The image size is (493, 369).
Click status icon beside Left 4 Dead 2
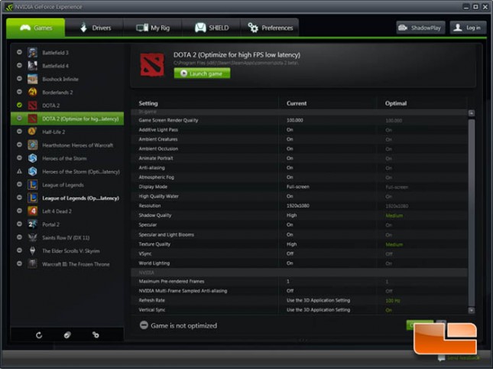[x=19, y=211]
